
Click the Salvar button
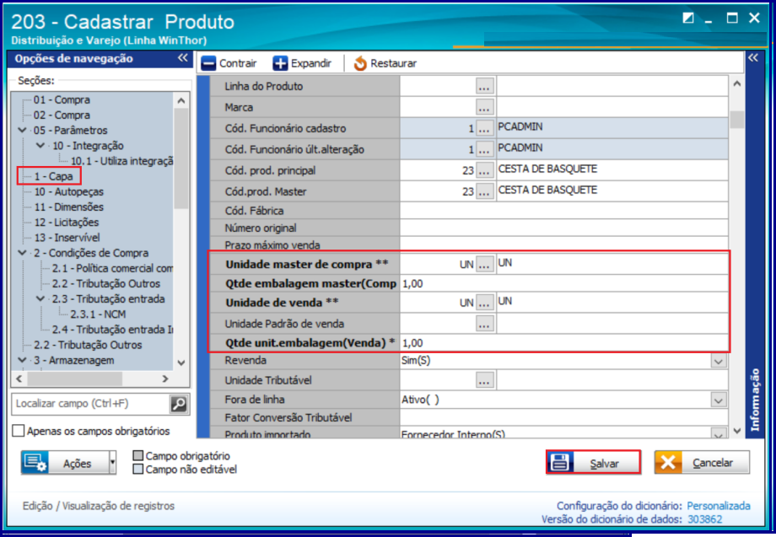pos(593,463)
